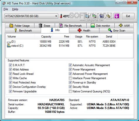Toggle the Power Management checkbox
This screenshot has height=121, width=139.
(x=70, y=69)
